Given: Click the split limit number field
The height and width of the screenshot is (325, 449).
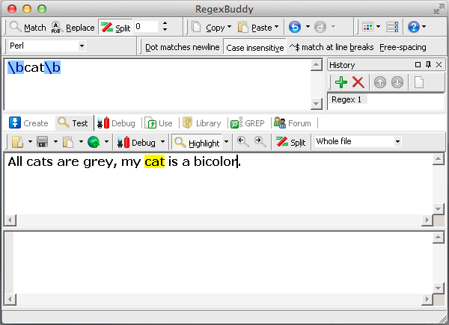Looking at the screenshot, I should coord(147,27).
